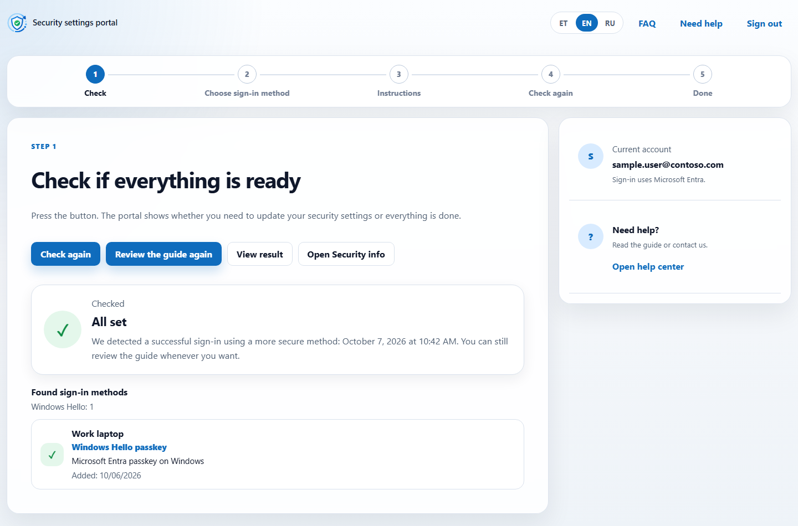
Task: Select step 4 Check again in stepper
Action: 551,81
